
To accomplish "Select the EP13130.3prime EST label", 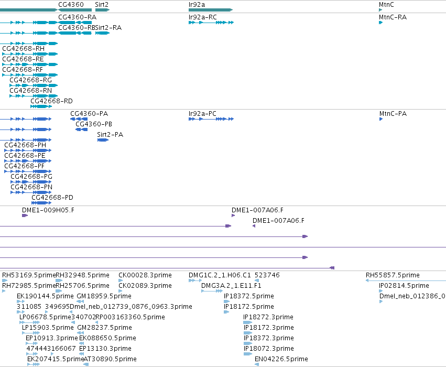I will click(105, 349).
